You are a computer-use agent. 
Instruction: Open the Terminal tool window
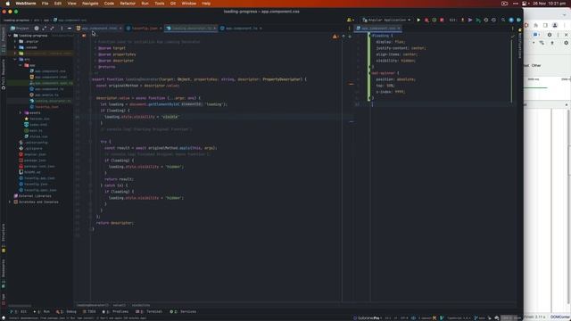click(x=149, y=311)
